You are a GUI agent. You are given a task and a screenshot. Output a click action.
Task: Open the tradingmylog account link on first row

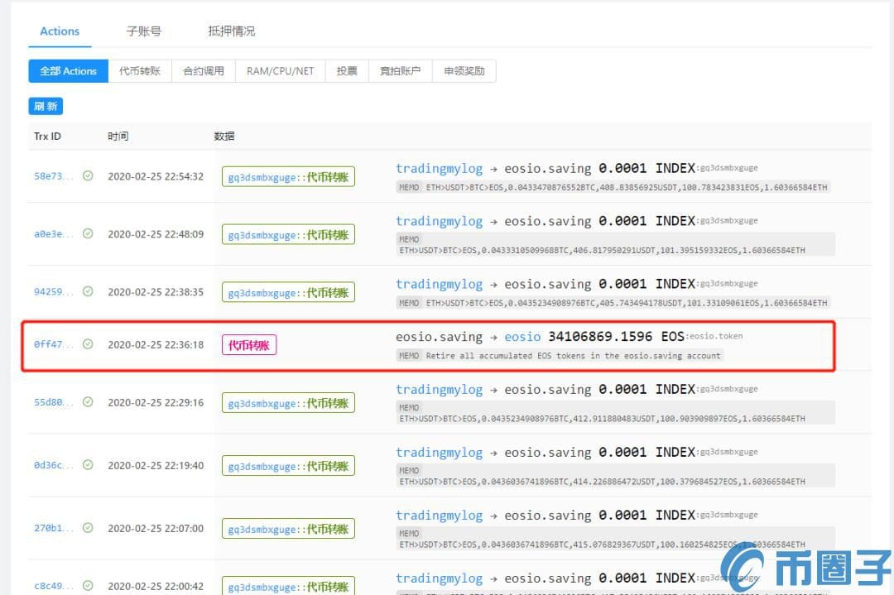(x=439, y=168)
